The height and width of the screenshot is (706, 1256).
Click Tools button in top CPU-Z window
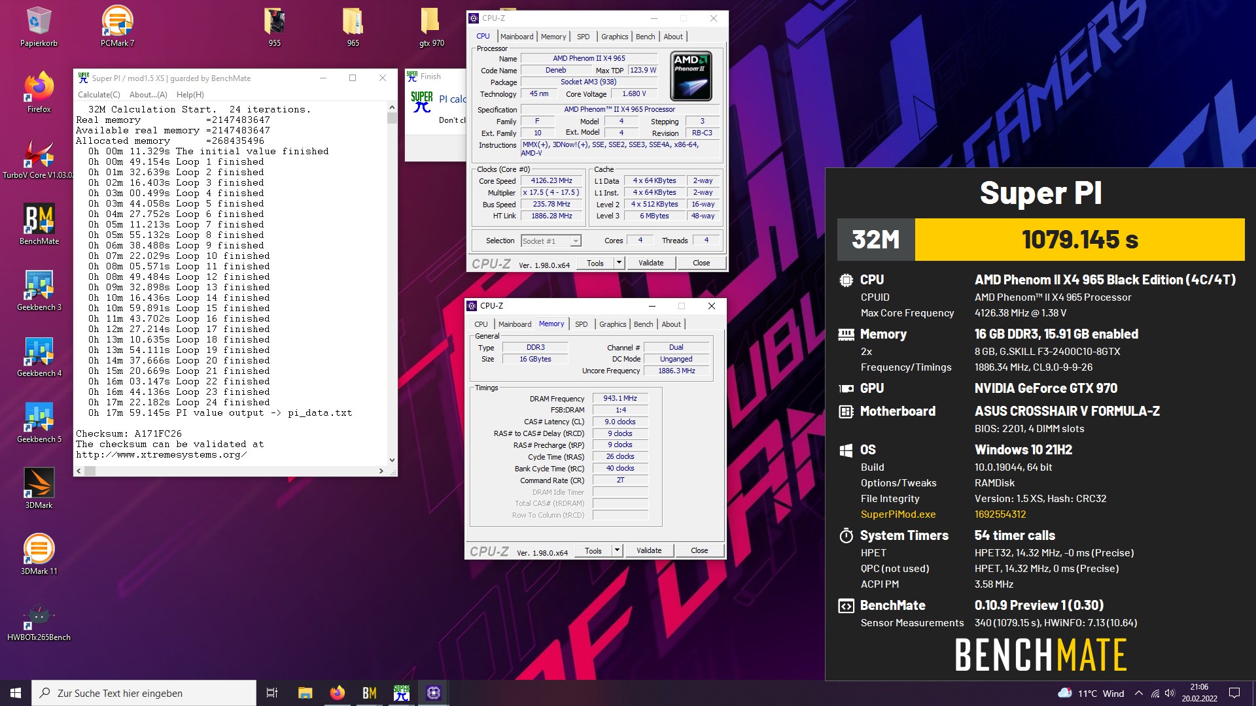(x=595, y=263)
